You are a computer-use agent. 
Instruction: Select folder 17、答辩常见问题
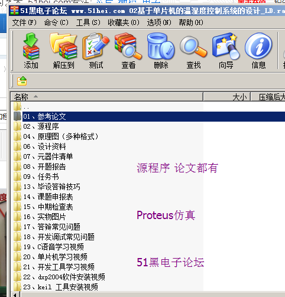click(47, 227)
